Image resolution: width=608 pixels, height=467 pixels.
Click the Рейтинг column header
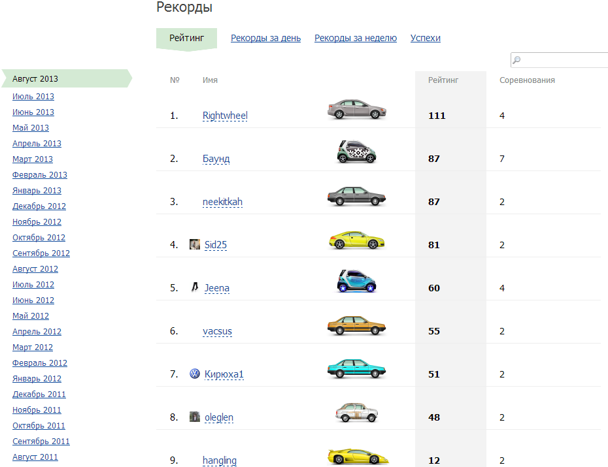443,80
